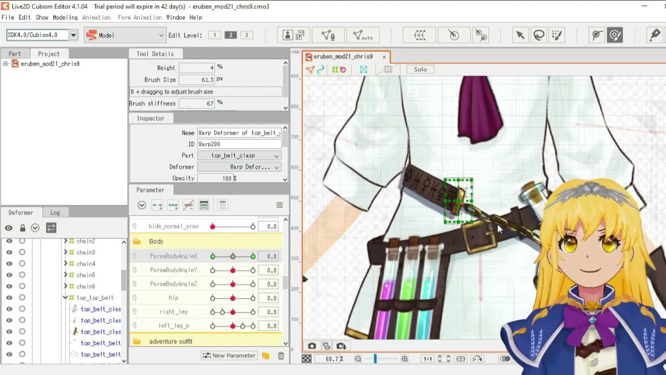Click the Name field in Inspector
Image resolution: width=666 pixels, height=375 pixels.
[x=239, y=133]
